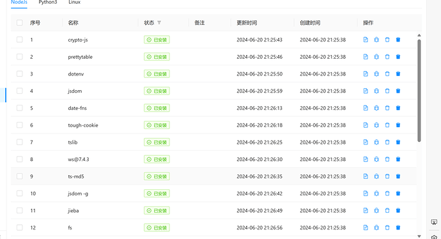Tick the tough-cookie checkbox

19,125
